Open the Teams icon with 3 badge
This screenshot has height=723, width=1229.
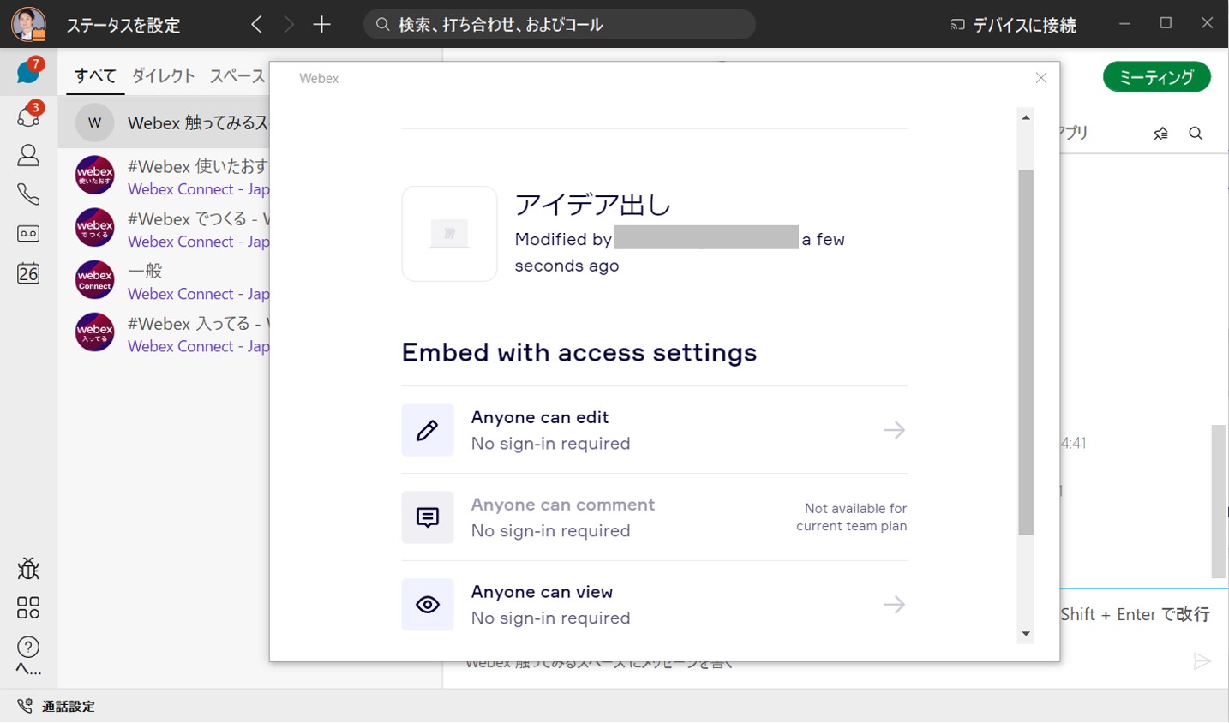pyautogui.click(x=28, y=115)
